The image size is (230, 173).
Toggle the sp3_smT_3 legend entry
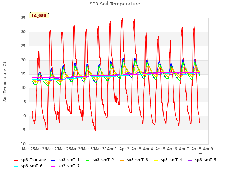[x=134, y=160]
